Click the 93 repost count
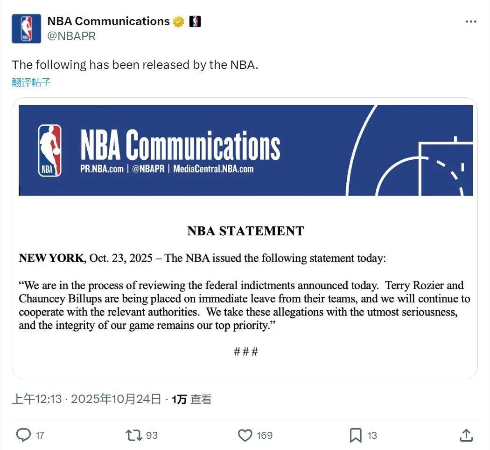Image resolution: width=490 pixels, height=450 pixels. coord(152,436)
